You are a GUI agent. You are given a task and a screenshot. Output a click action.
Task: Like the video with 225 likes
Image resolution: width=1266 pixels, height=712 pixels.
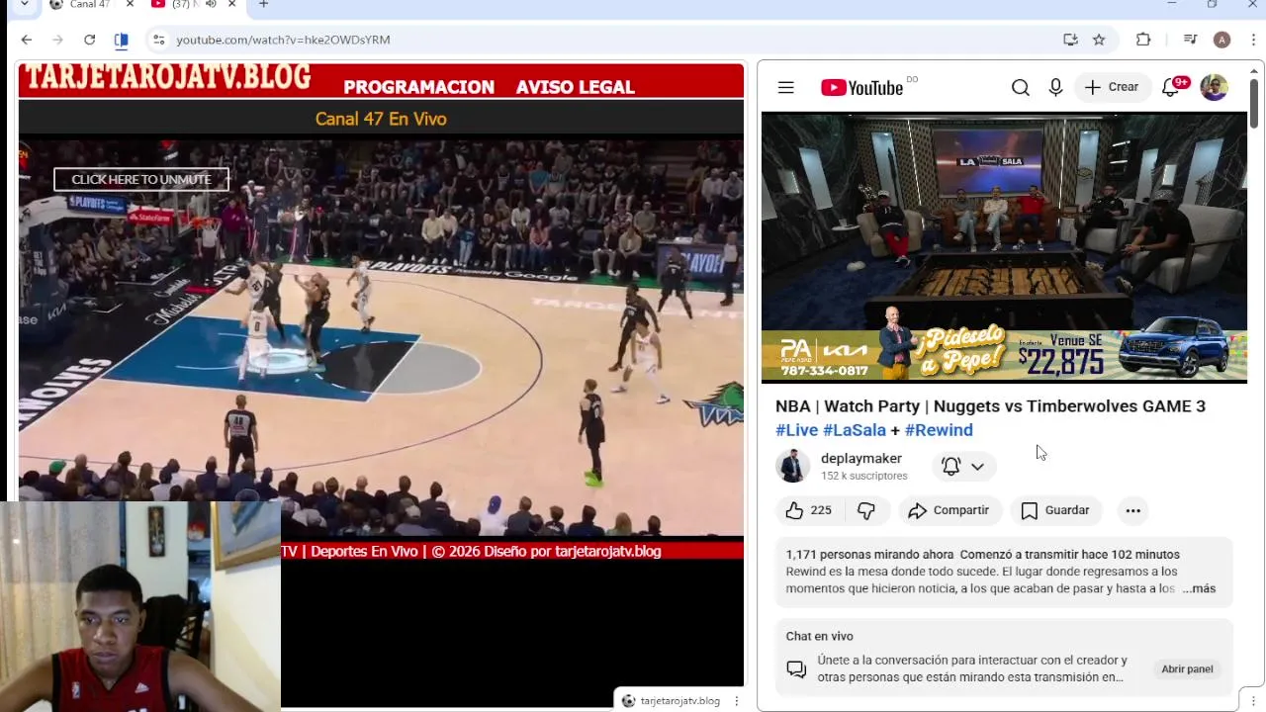(808, 510)
